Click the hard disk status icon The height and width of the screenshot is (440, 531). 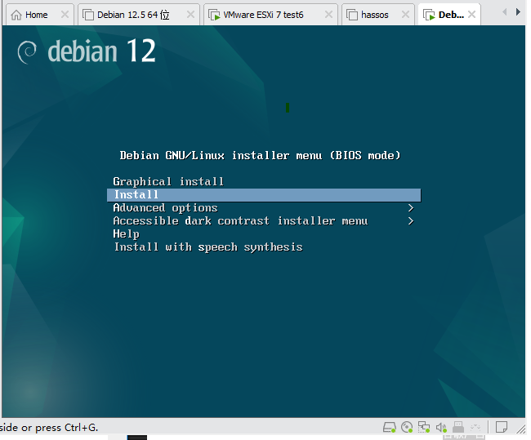tap(390, 427)
